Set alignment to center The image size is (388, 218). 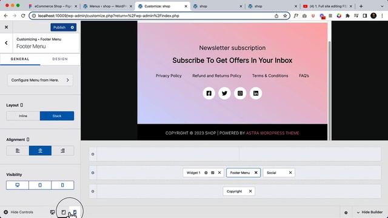click(x=40, y=151)
